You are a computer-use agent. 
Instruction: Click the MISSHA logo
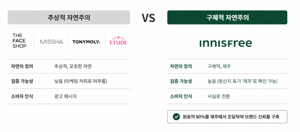coord(52,42)
